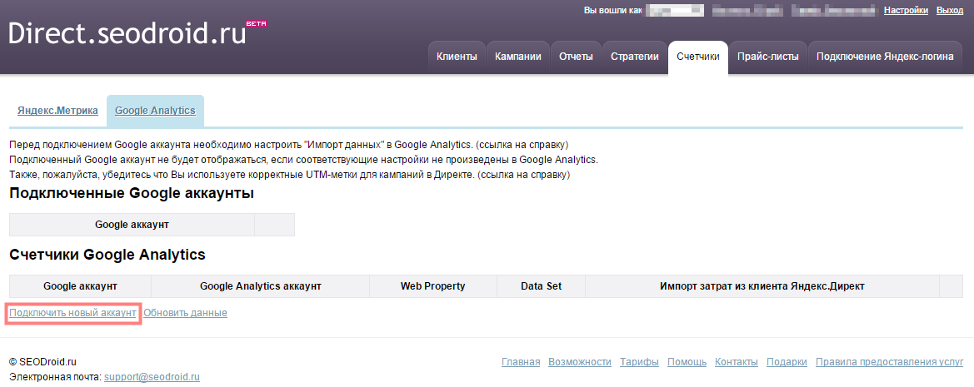Click Обновить данные link
Viewport: 974px width, 387px height.
(x=185, y=313)
